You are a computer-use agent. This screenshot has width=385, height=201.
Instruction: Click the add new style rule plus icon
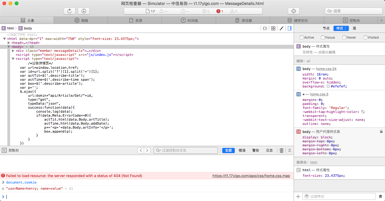298,196
